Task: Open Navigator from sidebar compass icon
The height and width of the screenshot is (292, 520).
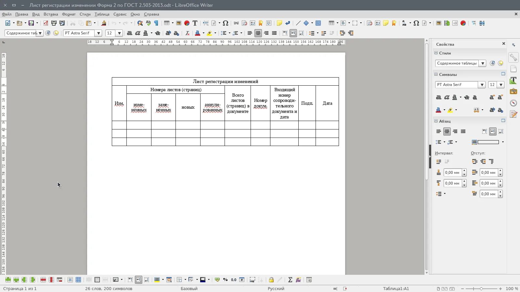Action: point(513,103)
